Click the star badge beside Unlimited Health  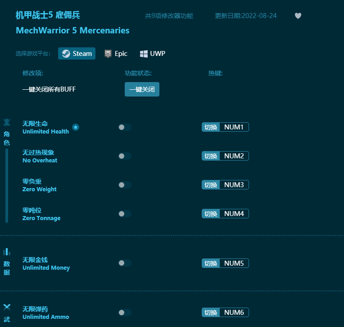click(76, 127)
